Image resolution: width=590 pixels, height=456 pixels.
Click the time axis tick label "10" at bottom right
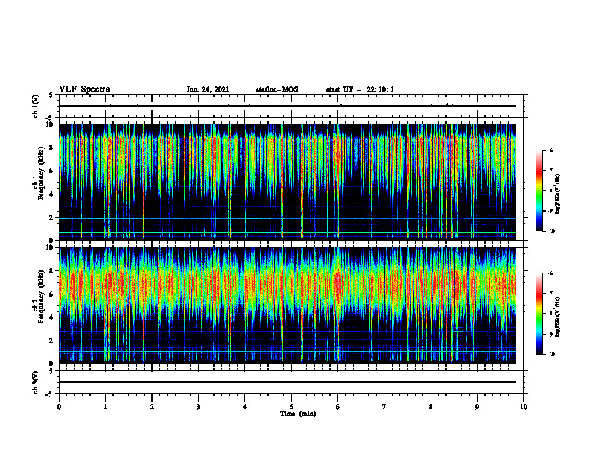(524, 407)
